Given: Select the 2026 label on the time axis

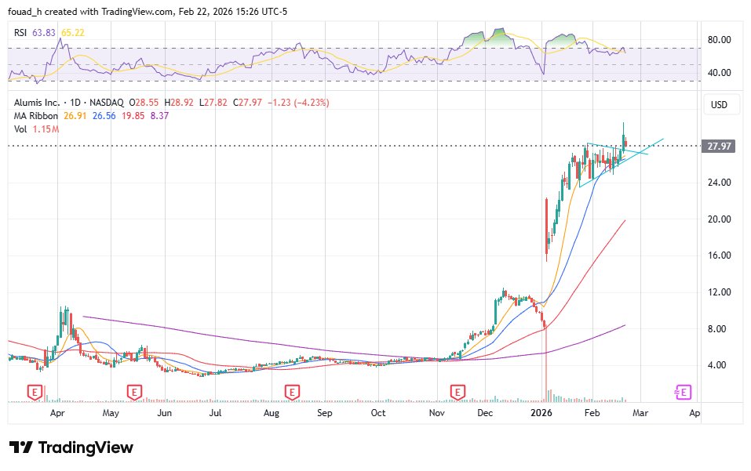Looking at the screenshot, I should tap(541, 411).
